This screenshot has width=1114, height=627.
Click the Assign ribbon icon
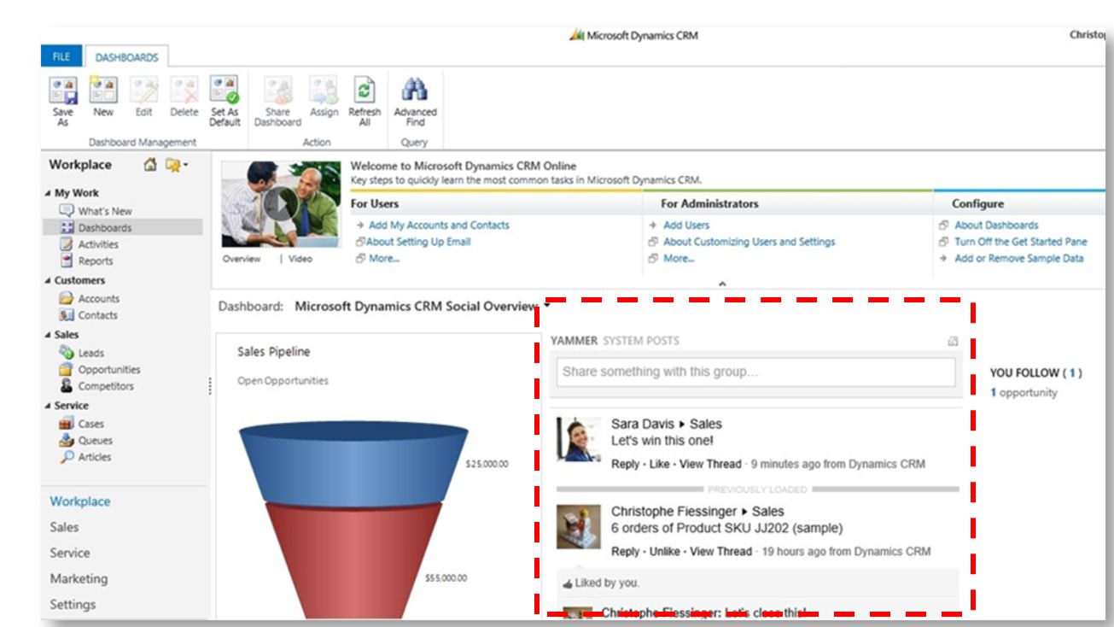pyautogui.click(x=324, y=90)
